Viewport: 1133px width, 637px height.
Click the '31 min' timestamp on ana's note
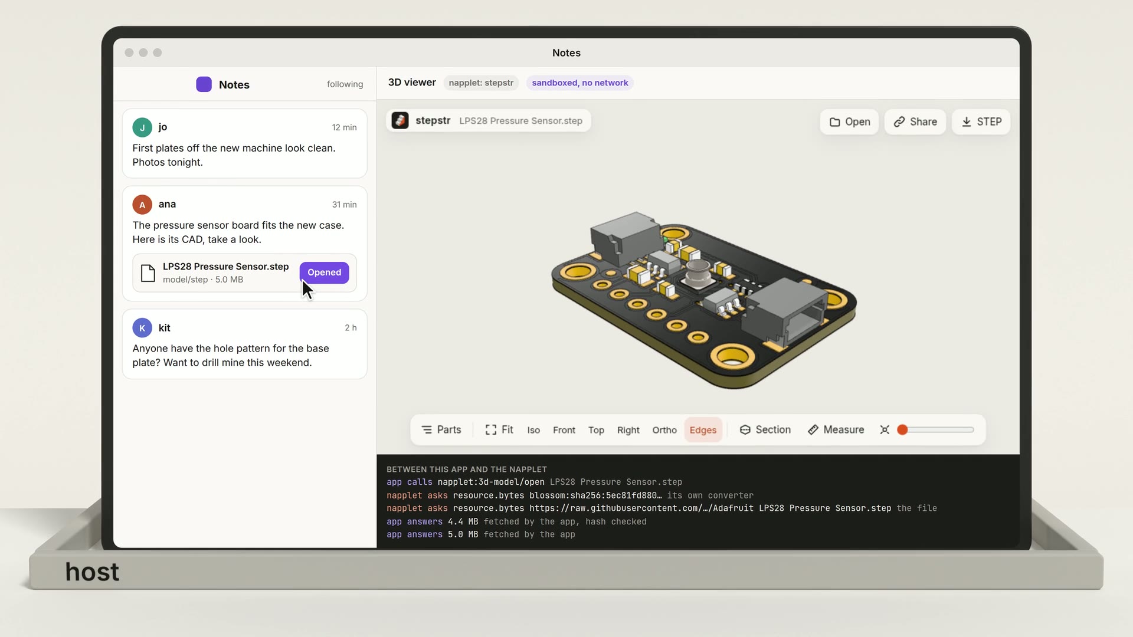coord(344,205)
